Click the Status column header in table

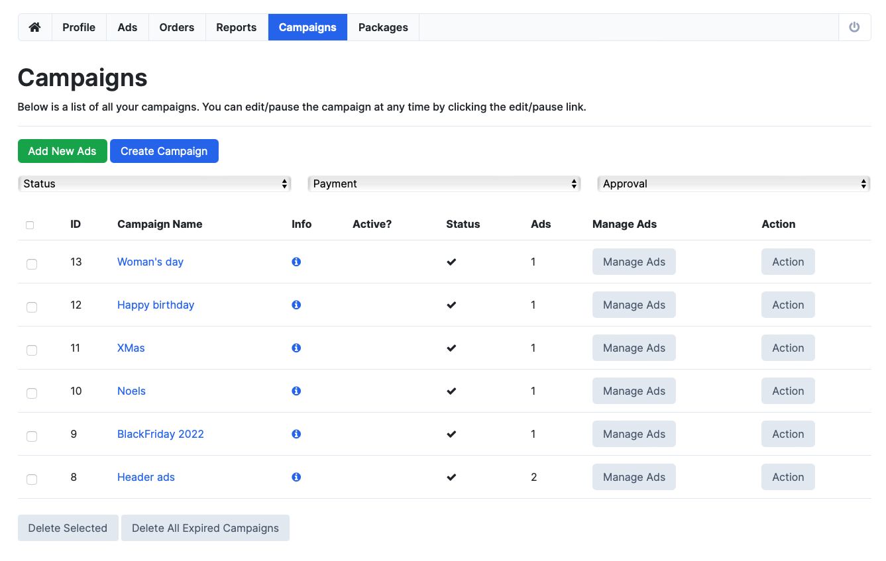pyautogui.click(x=463, y=224)
